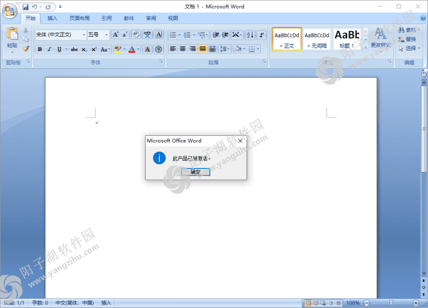This screenshot has width=428, height=308.
Task: Open the 开始 (Home) ribbon tab
Action: (30, 18)
